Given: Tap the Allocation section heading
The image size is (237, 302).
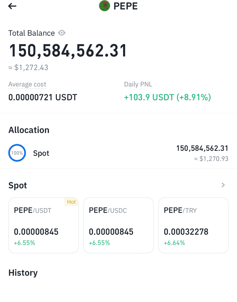Looking at the screenshot, I should [29, 130].
